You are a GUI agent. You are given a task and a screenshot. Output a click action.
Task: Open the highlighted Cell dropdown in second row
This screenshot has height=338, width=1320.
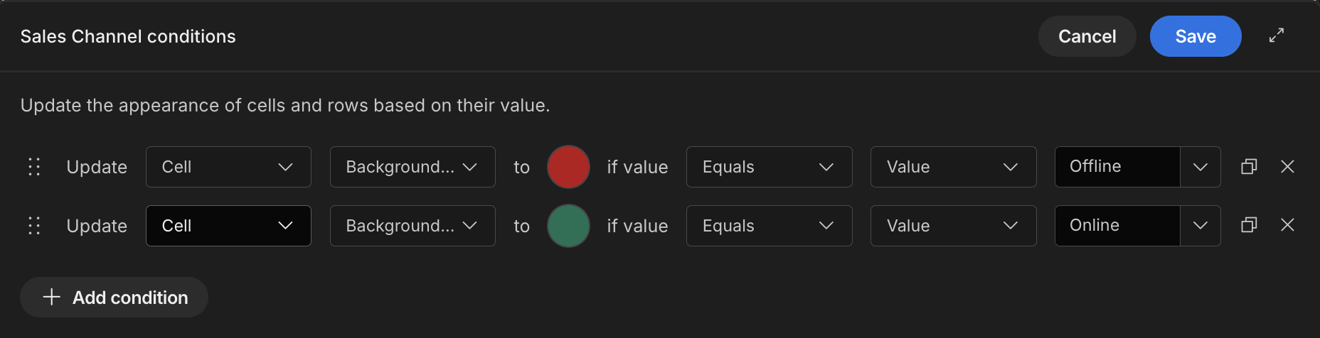(x=228, y=226)
